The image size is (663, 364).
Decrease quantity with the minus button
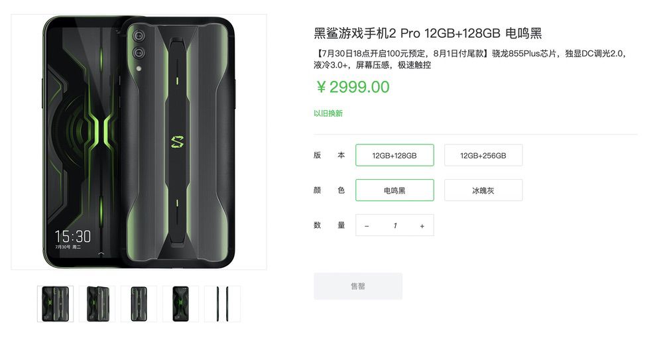367,225
